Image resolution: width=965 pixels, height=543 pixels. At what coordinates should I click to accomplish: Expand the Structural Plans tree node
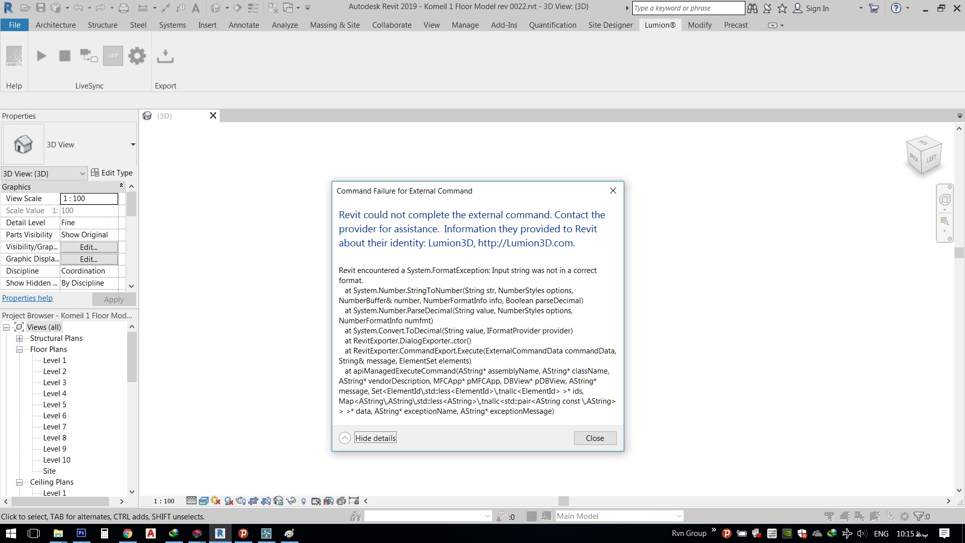click(20, 338)
